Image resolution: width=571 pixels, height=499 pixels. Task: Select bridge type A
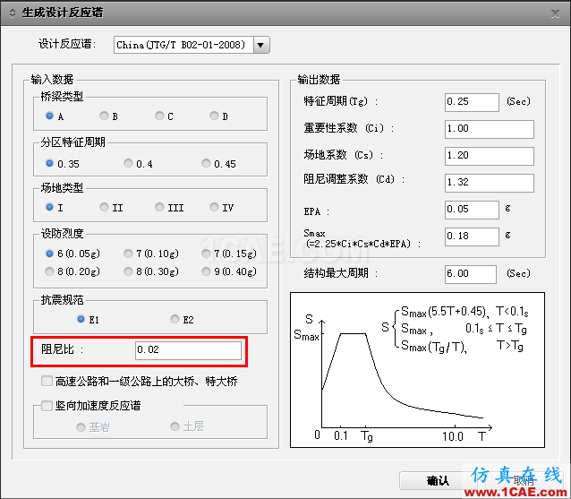click(49, 116)
